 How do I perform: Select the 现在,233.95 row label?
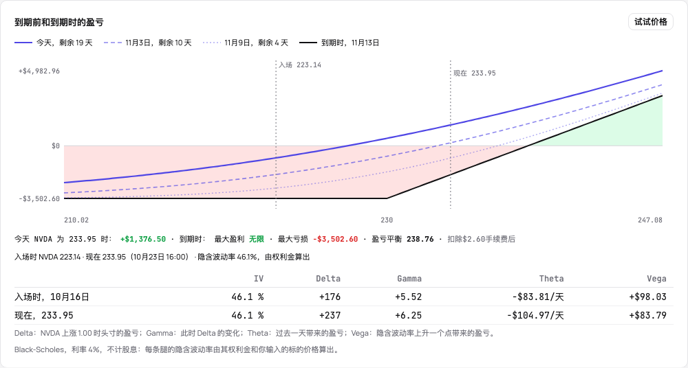tap(44, 315)
